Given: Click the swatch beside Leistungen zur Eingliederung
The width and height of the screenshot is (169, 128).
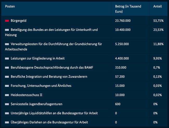Looking at the screenshot, I should point(7,59).
